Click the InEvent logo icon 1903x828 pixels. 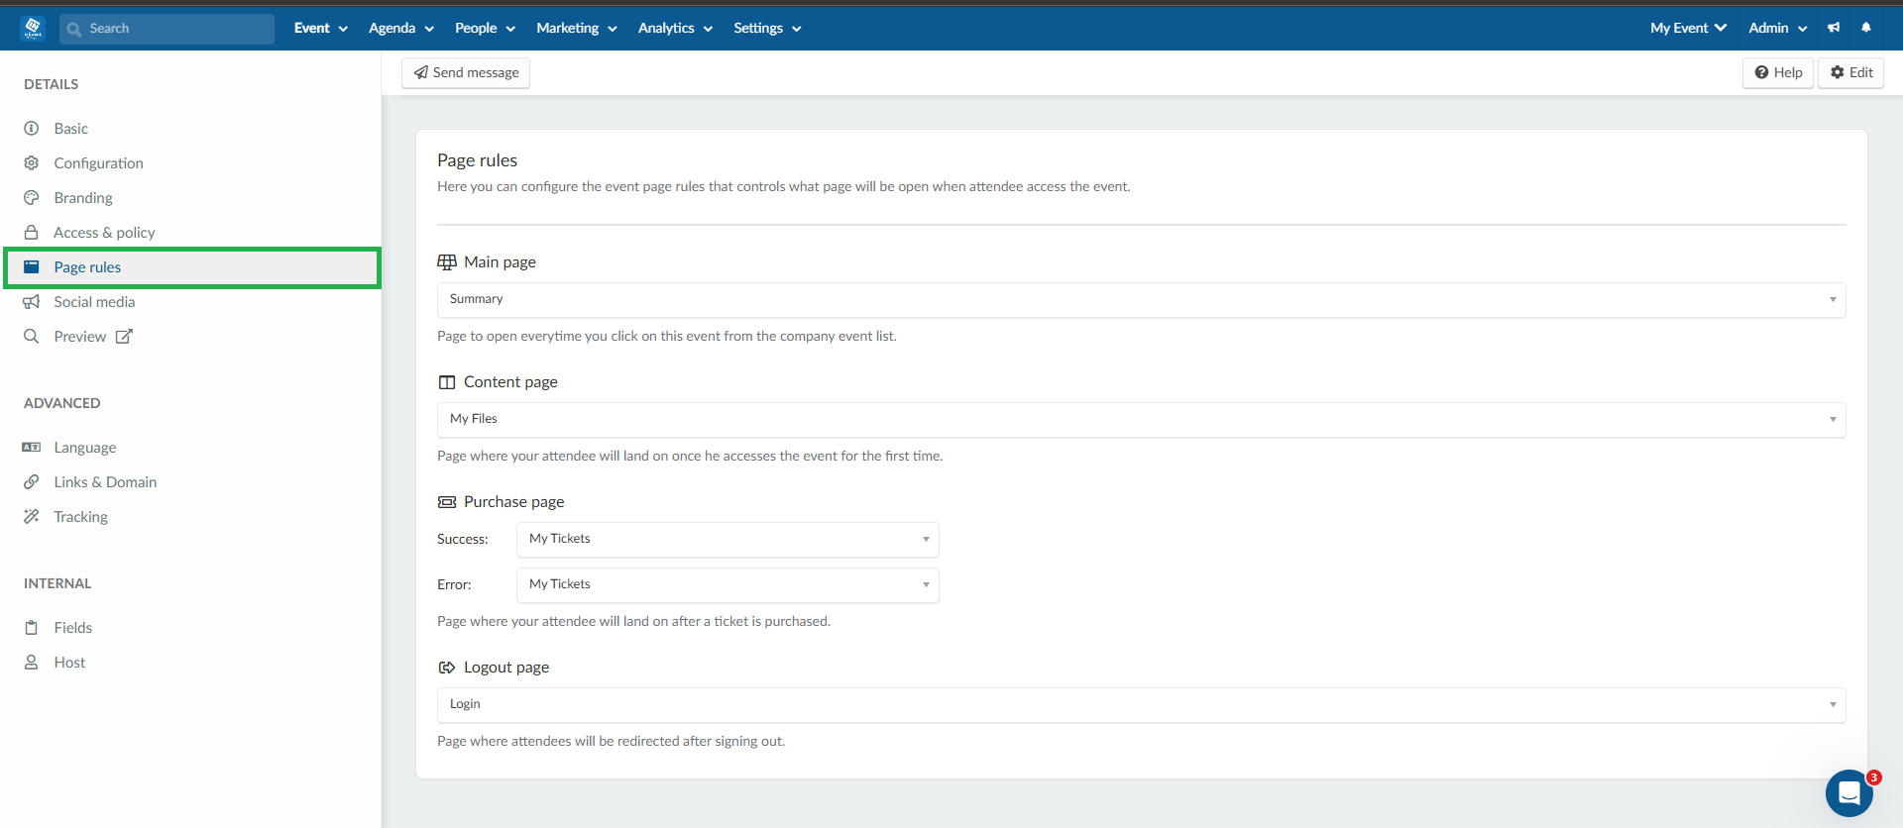point(33,28)
